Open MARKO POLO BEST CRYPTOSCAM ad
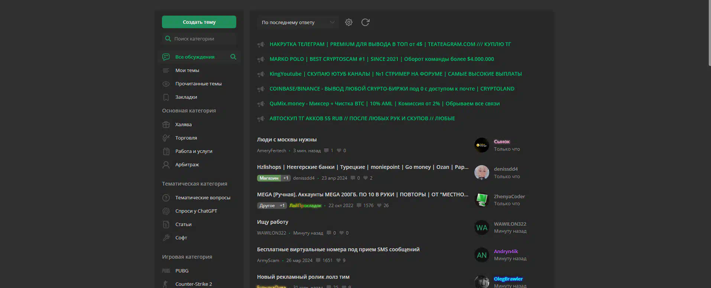 pos(382,59)
